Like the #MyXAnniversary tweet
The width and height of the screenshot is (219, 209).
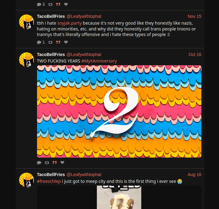pyautogui.click(x=62, y=163)
